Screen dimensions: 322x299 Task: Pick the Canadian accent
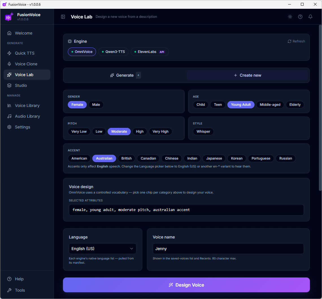point(148,158)
